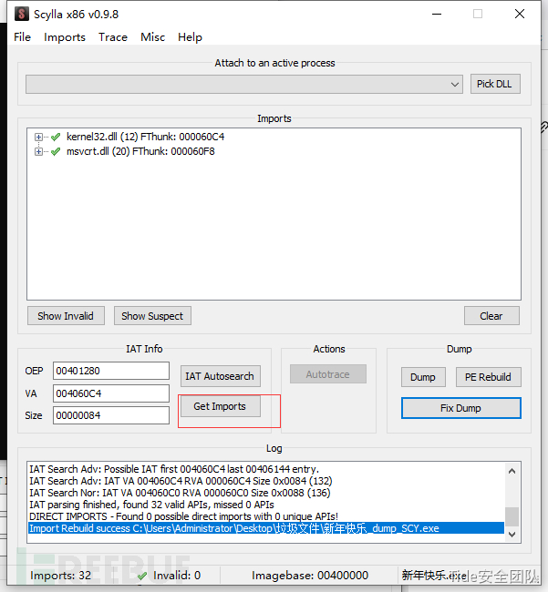
Task: Click the 'Imports: 32' status bar entry
Action: pyautogui.click(x=61, y=576)
